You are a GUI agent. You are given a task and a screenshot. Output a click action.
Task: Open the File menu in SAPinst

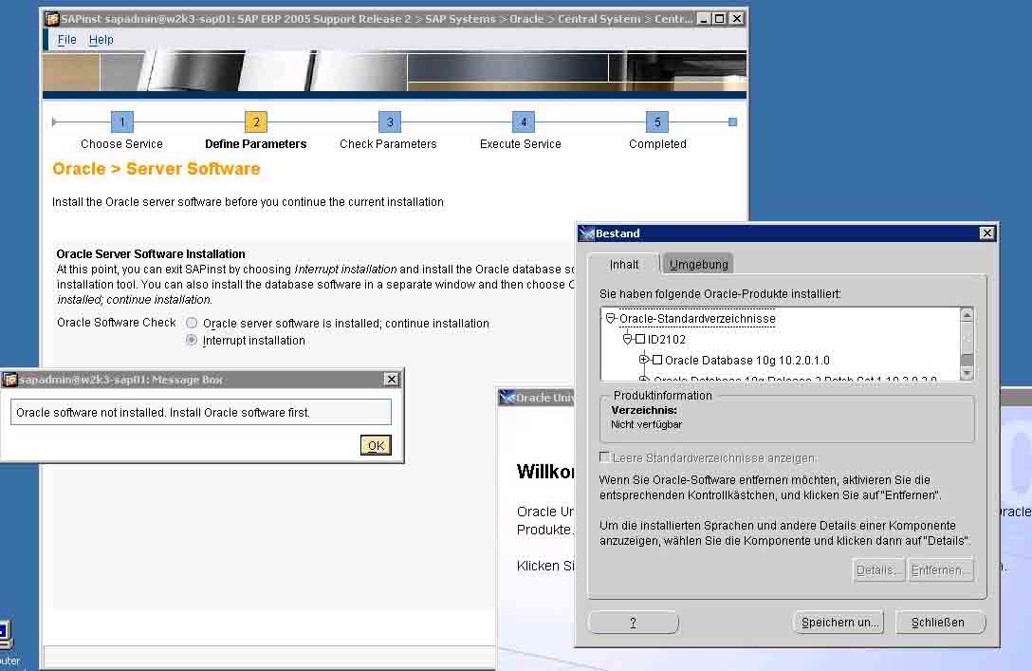click(66, 40)
